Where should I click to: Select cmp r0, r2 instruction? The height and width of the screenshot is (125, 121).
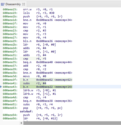[35, 69]
